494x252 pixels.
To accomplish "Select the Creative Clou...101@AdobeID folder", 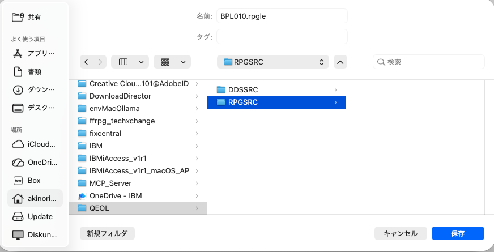I will (138, 83).
